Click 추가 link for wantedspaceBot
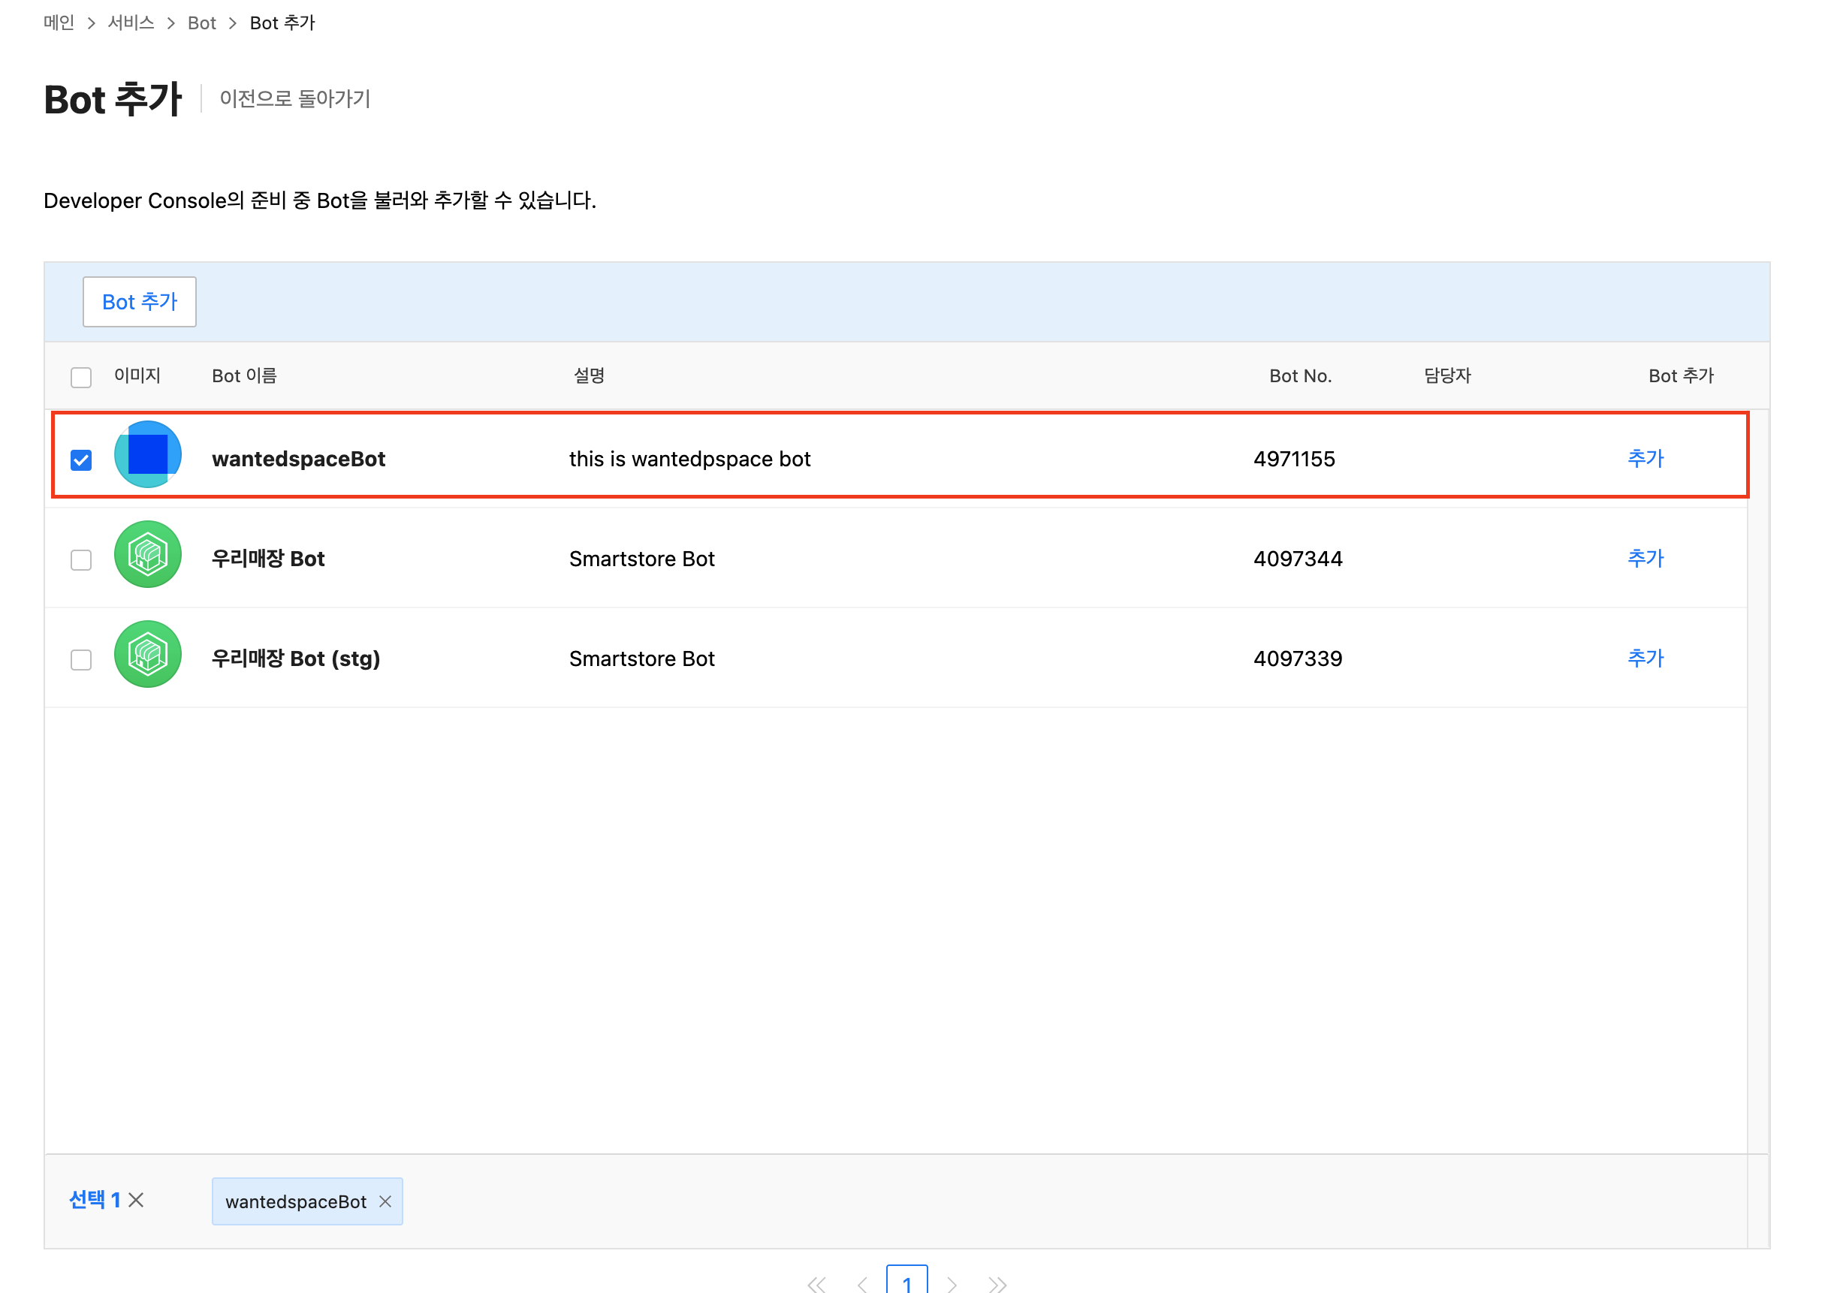The height and width of the screenshot is (1293, 1837). (1645, 459)
